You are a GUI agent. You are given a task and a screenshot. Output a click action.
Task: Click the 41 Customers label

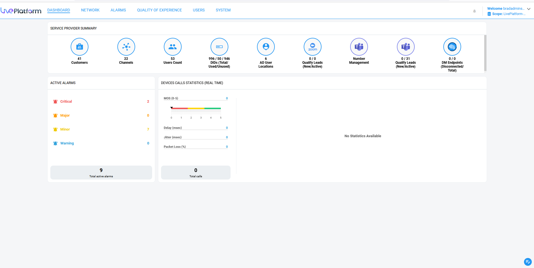click(80, 61)
